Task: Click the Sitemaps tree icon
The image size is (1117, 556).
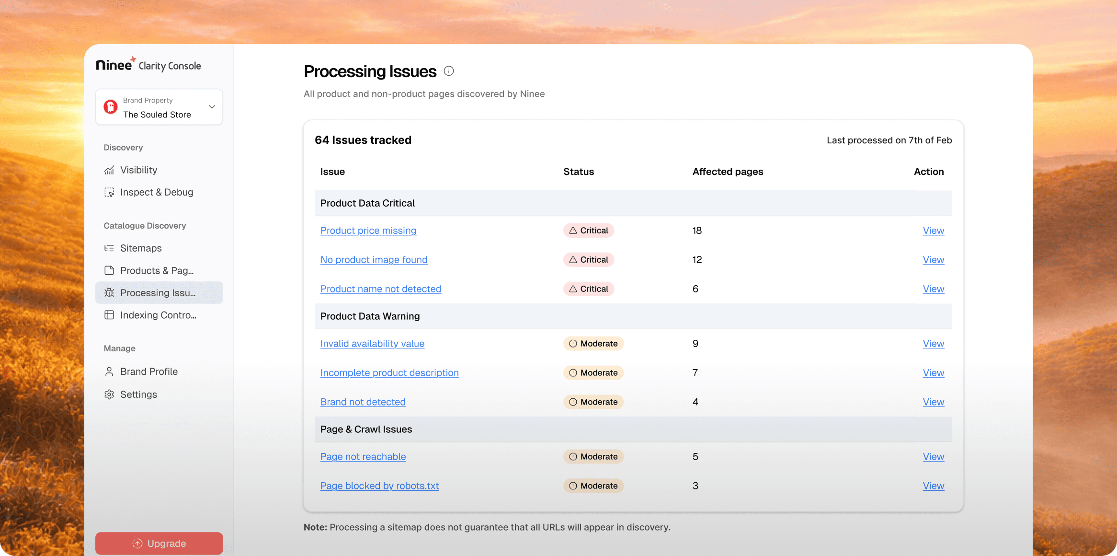Action: tap(109, 248)
